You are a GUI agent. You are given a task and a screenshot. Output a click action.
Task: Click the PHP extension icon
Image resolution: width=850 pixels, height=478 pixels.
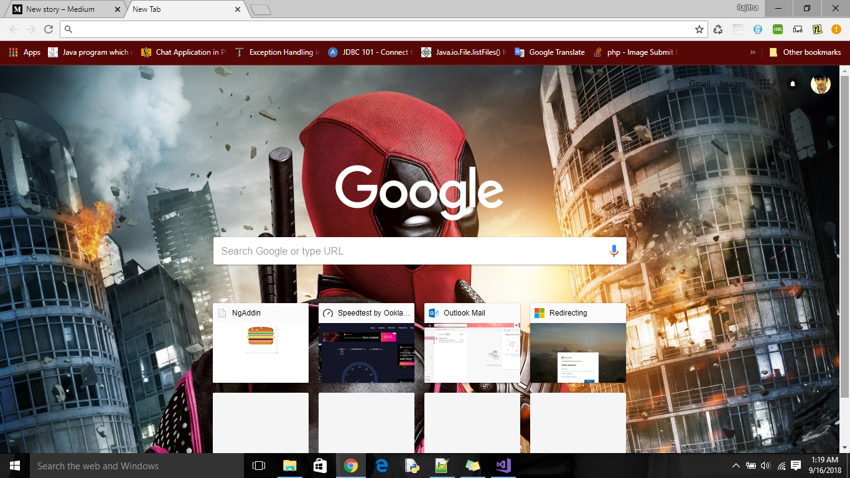(738, 29)
